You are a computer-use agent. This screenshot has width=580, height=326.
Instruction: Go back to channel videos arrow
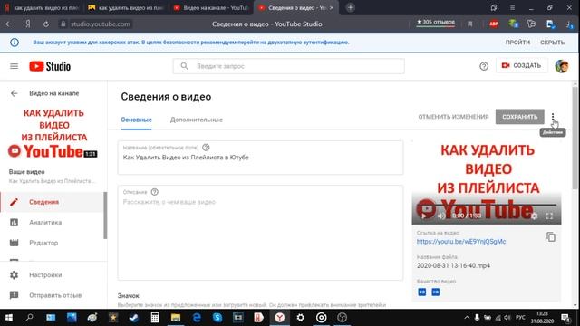tap(14, 93)
